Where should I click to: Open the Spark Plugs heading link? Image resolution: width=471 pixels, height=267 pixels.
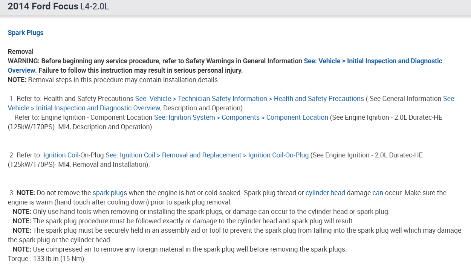coord(26,33)
